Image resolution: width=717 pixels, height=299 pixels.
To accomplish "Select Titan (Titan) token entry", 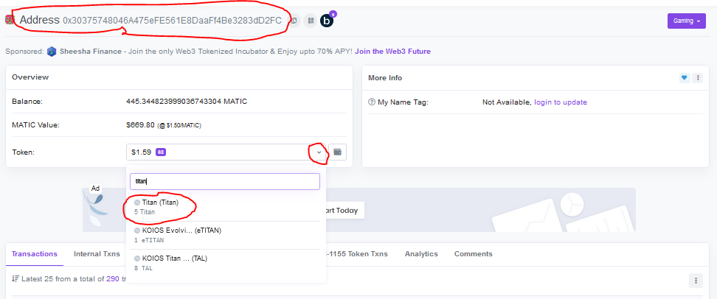I will (x=226, y=207).
